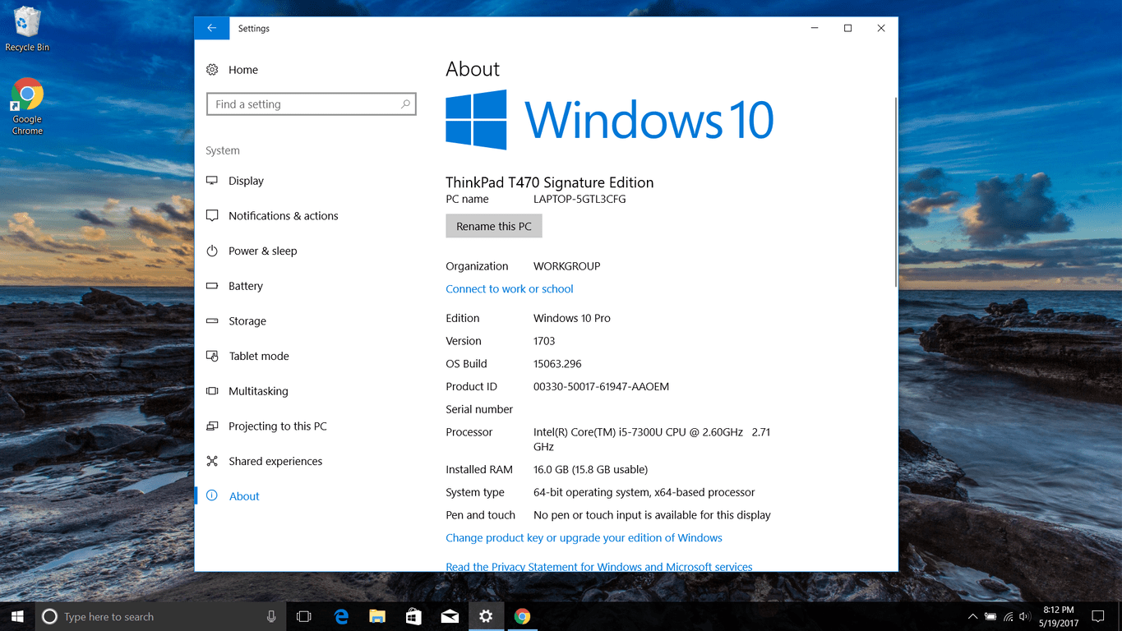Click the Wi-Fi network tray icon
The width and height of the screenshot is (1122, 631).
coord(1008,616)
